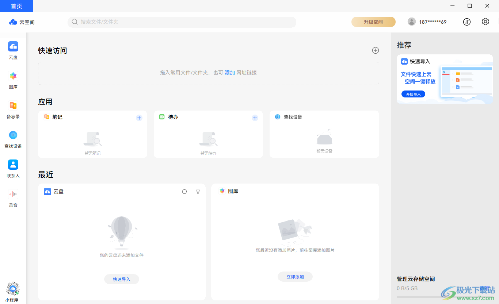The image size is (499, 304).
Task: Maximize the window
Action: coord(470,6)
